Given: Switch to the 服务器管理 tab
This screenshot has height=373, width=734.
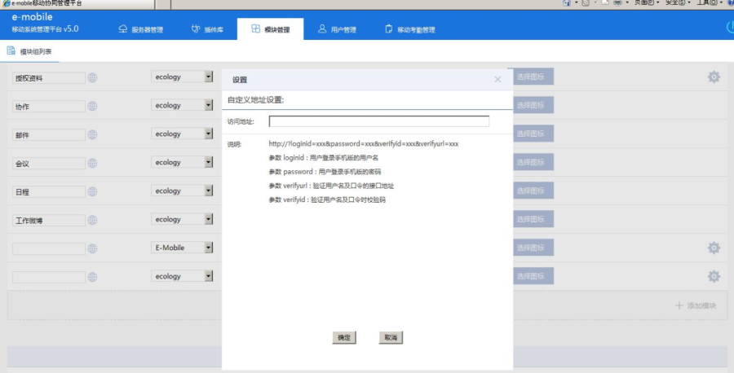Looking at the screenshot, I should coord(140,30).
